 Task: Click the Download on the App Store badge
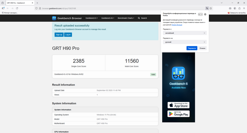[179, 105]
